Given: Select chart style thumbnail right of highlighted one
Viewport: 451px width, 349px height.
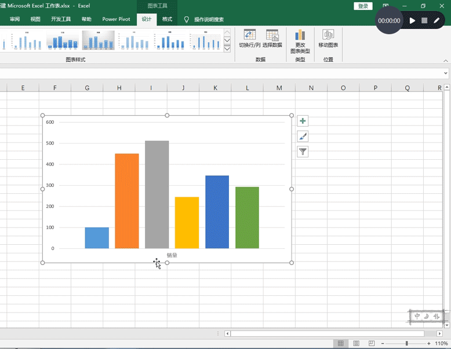Looking at the screenshot, I should 134,40.
